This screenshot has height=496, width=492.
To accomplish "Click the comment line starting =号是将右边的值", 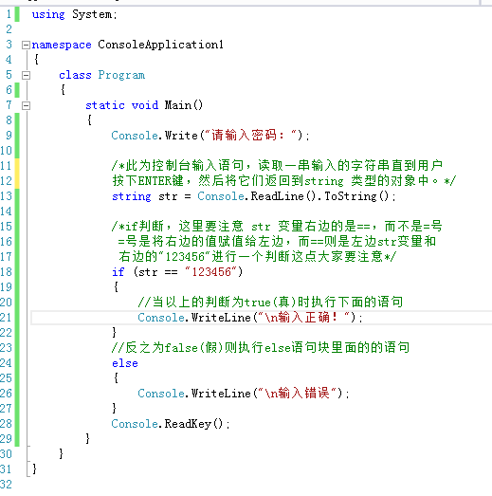I will [277, 241].
